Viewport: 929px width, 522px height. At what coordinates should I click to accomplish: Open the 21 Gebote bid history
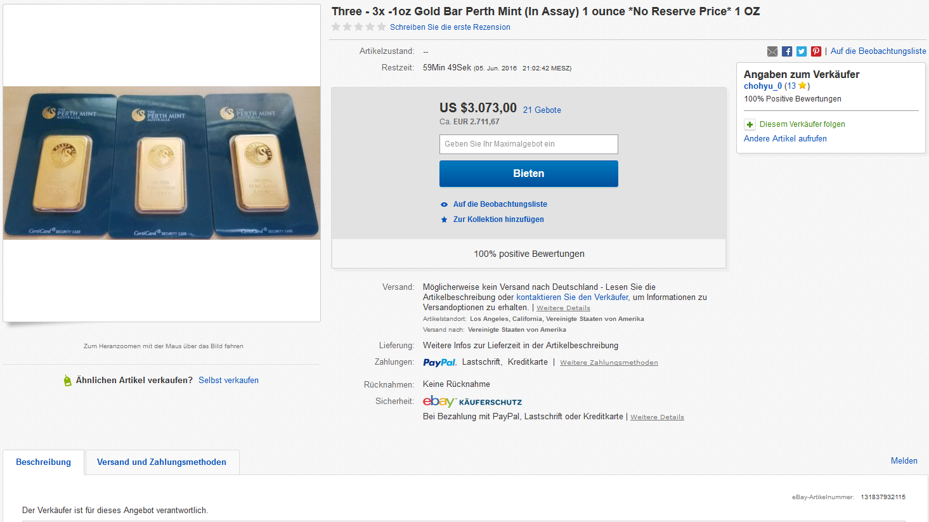(542, 110)
